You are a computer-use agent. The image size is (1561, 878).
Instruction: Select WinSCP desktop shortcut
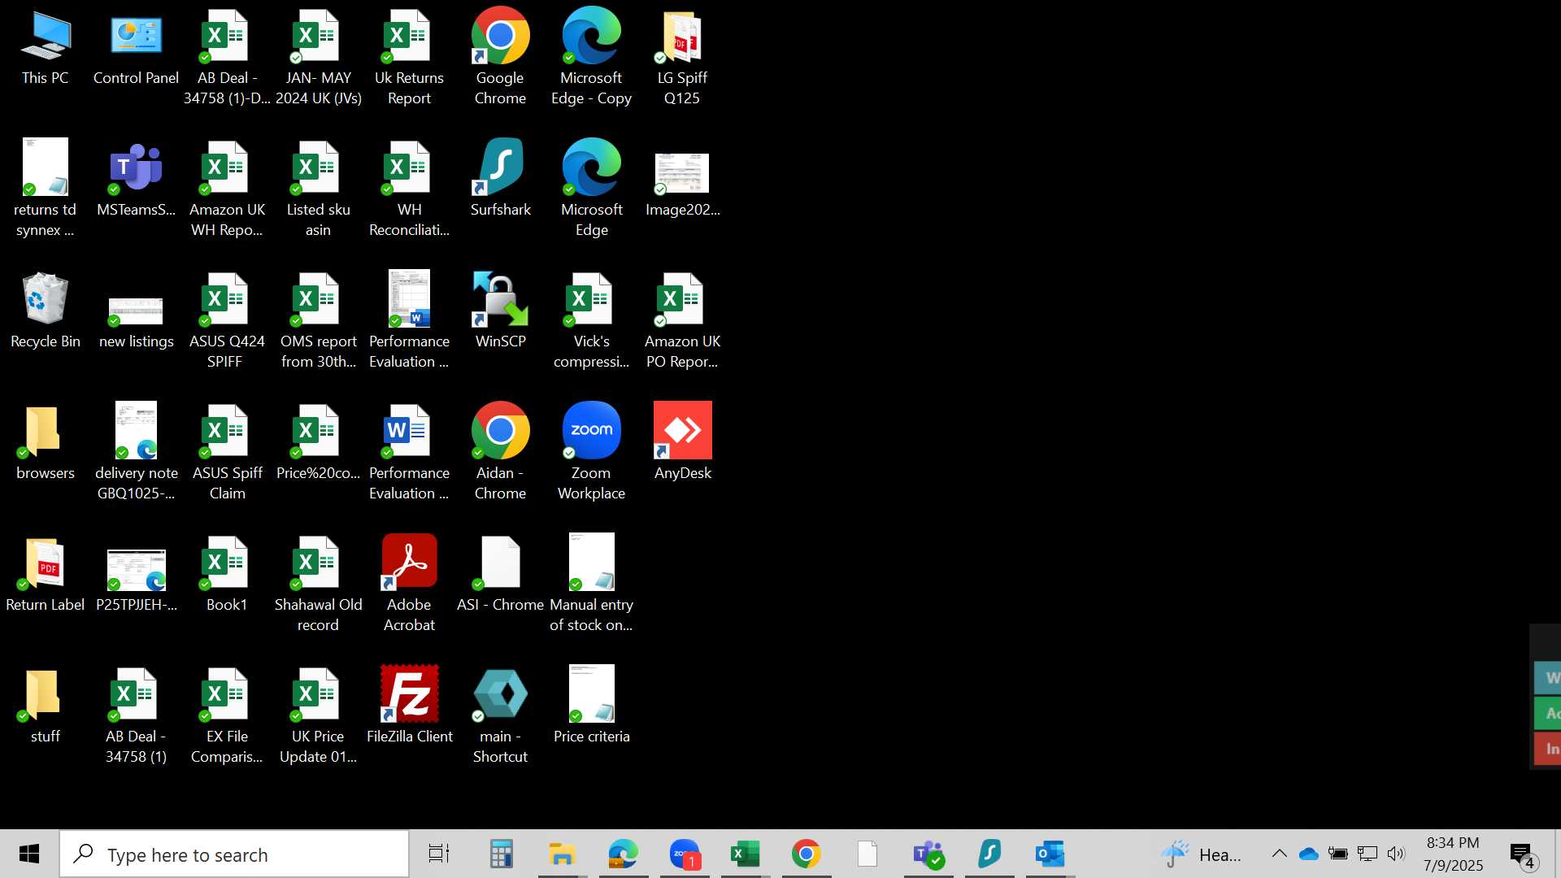[x=500, y=311]
